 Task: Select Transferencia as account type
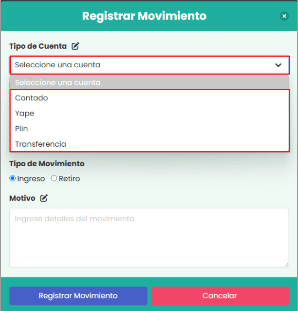coord(40,144)
